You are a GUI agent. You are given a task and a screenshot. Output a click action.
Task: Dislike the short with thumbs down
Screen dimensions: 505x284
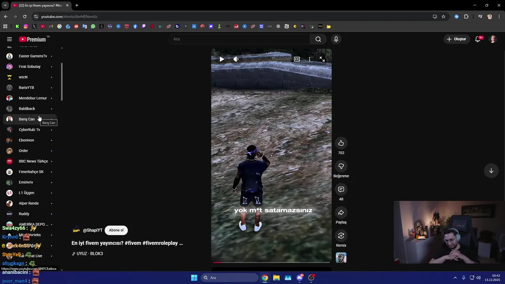coord(341,166)
